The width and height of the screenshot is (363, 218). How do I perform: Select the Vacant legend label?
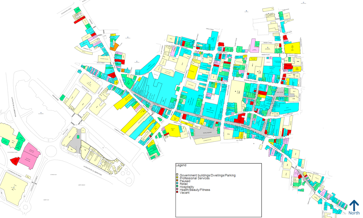[x=185, y=193]
